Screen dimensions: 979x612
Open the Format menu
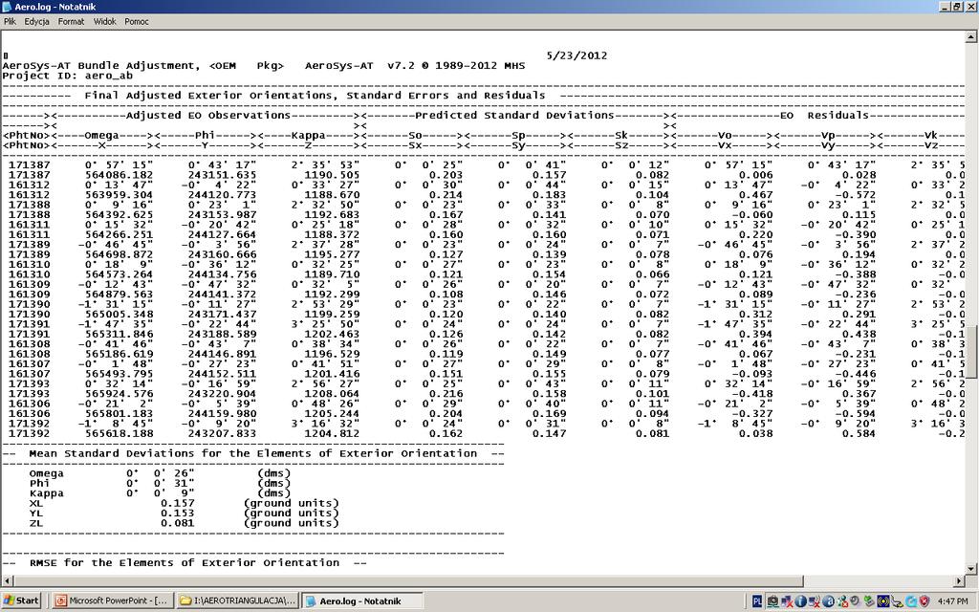coord(71,21)
